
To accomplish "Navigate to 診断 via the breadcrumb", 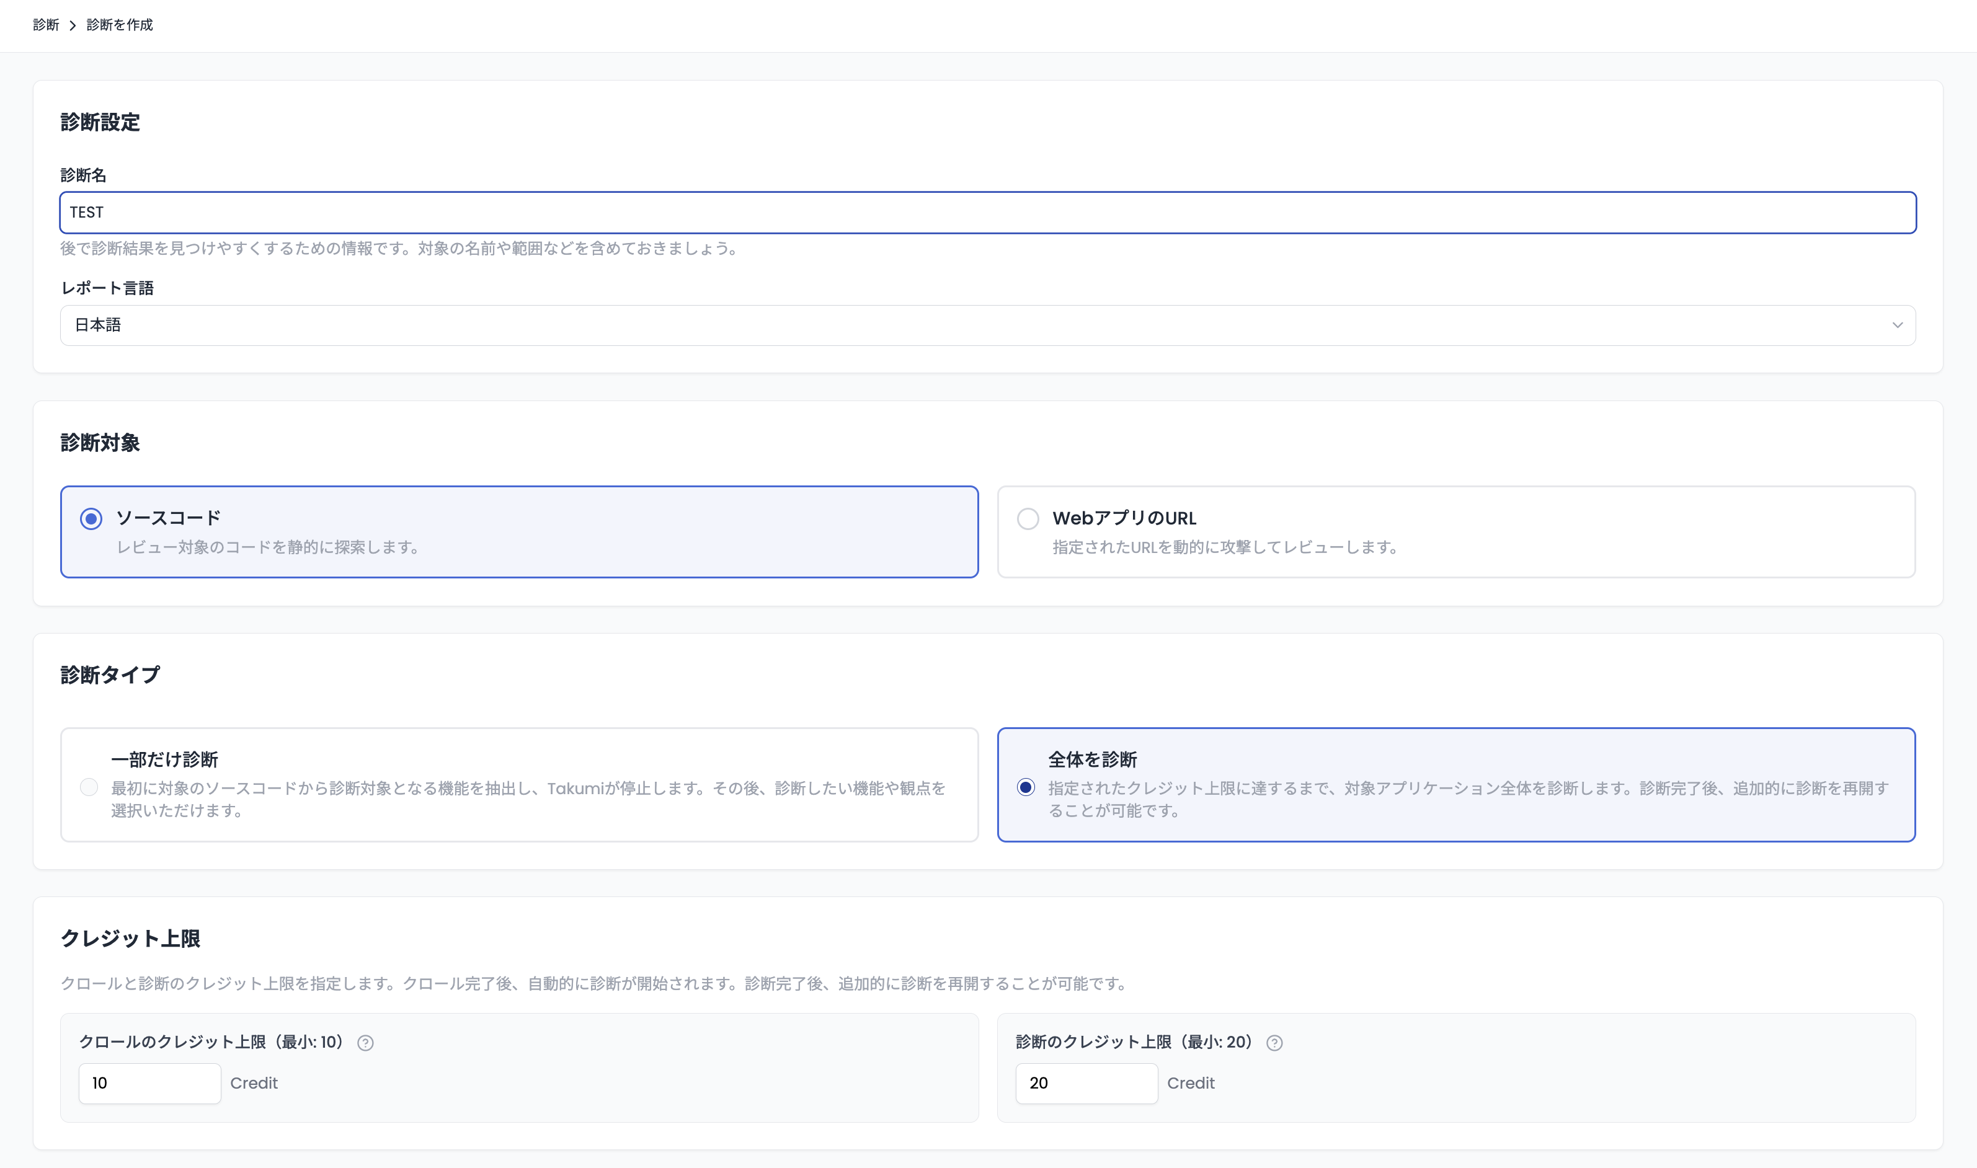I will pos(47,25).
